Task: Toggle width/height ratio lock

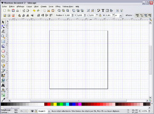Action: [100, 15]
